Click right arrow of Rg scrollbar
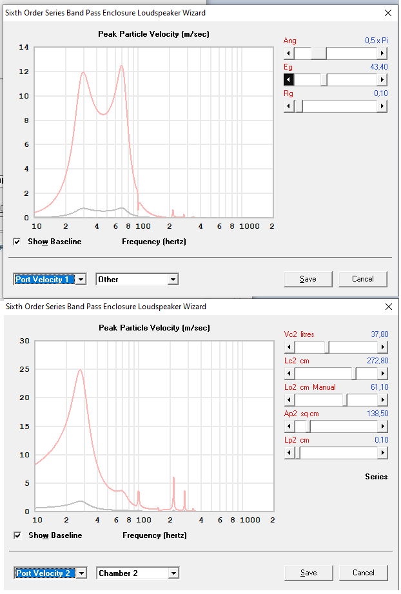The image size is (401, 594). (382, 106)
